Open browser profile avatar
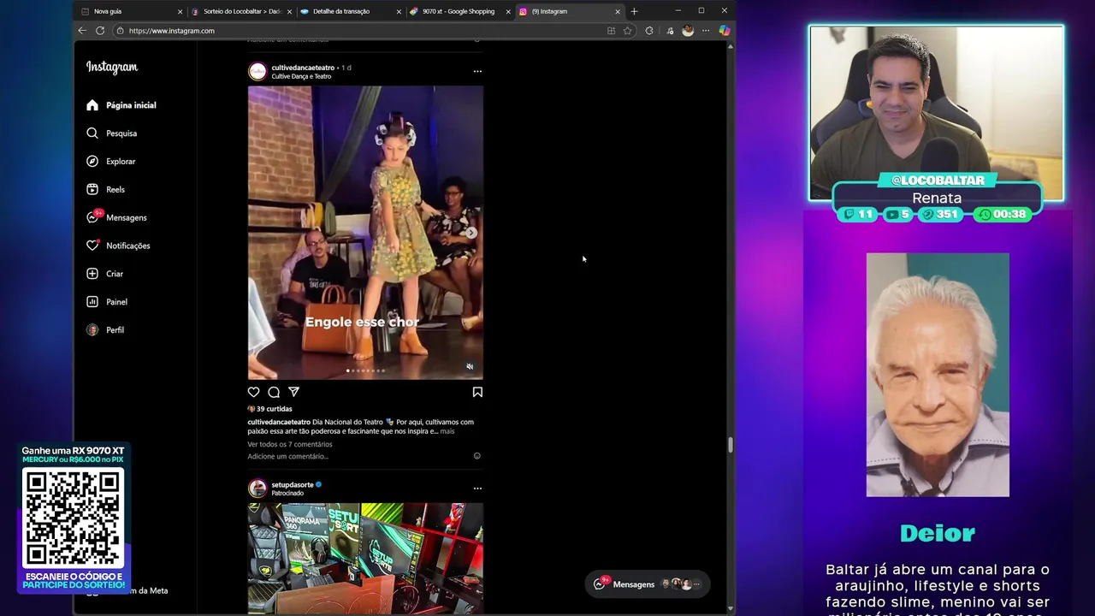Screen dimensions: 1095x616 pyautogui.click(x=688, y=31)
